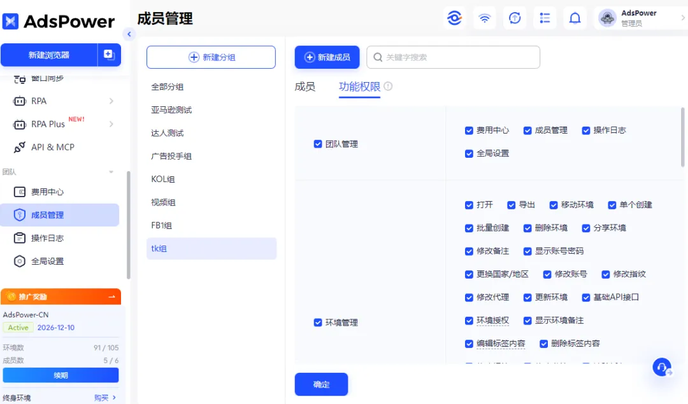Open the task list icon in header
The width and height of the screenshot is (688, 404).
click(x=545, y=18)
